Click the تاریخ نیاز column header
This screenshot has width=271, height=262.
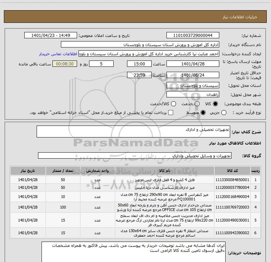28,171
